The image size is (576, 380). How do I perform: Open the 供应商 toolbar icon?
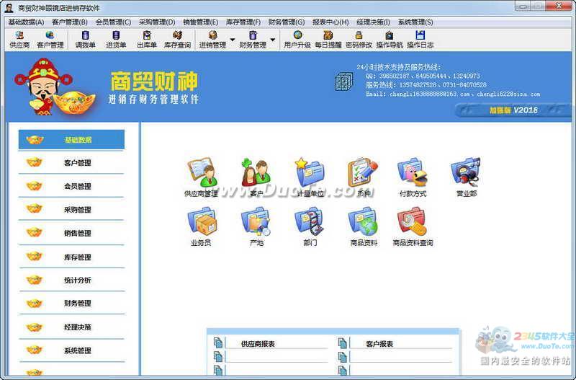click(x=19, y=40)
